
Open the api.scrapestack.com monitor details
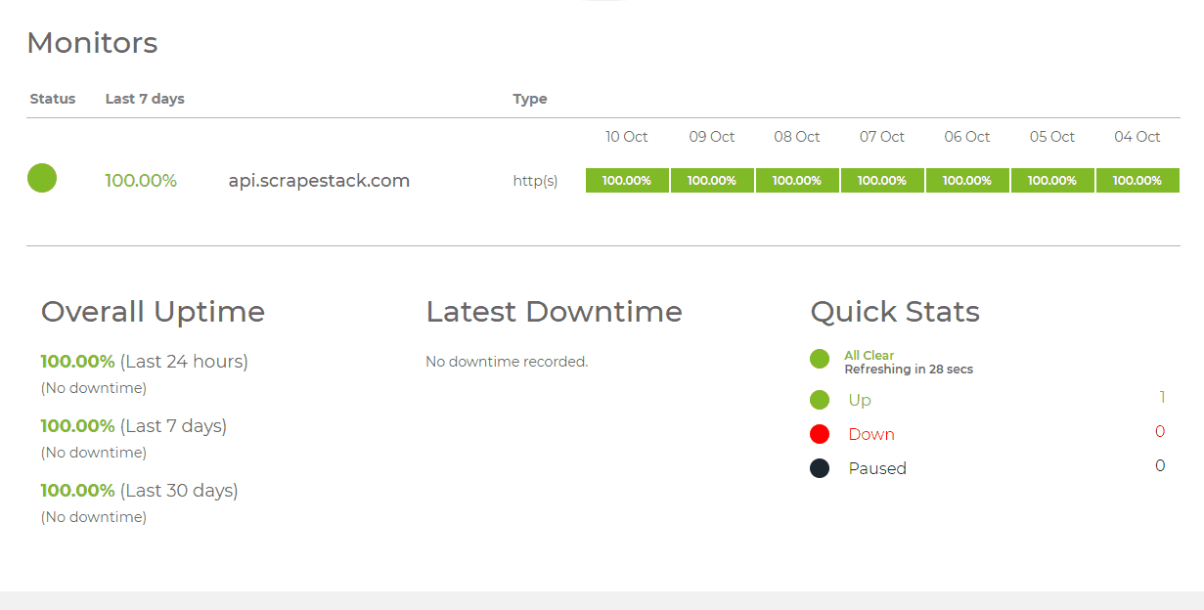319,180
